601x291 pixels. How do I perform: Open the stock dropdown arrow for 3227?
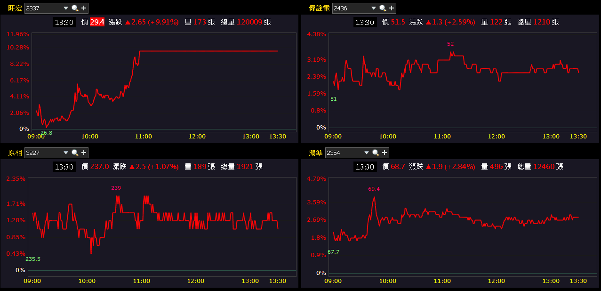coord(65,153)
